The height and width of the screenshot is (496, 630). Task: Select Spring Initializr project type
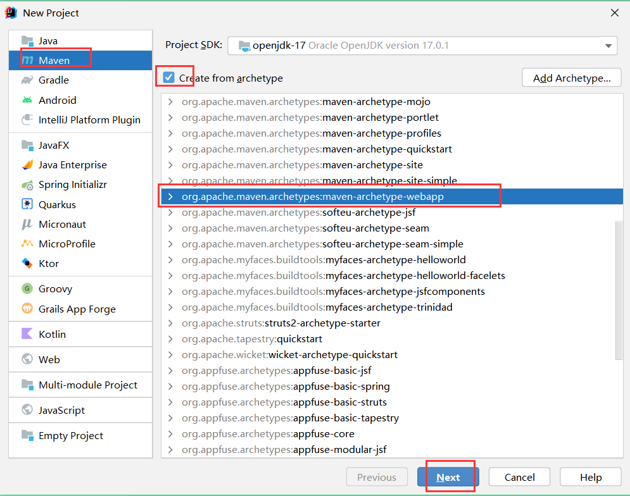pos(80,185)
